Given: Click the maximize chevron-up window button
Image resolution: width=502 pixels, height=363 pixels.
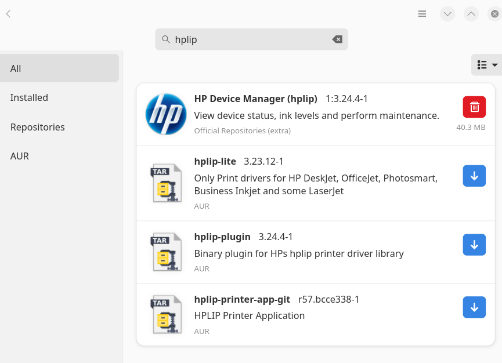Looking at the screenshot, I should [x=471, y=14].
